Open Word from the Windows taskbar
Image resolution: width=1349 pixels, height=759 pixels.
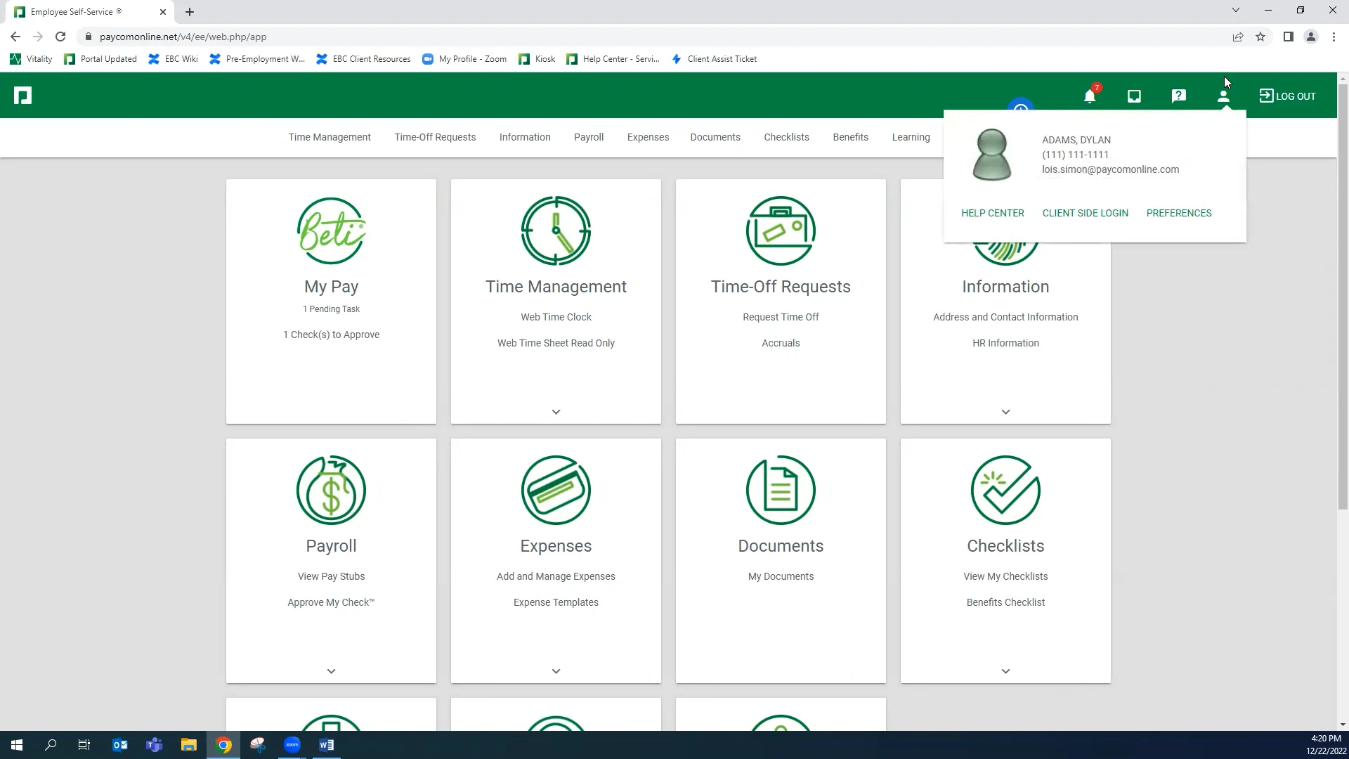point(327,745)
